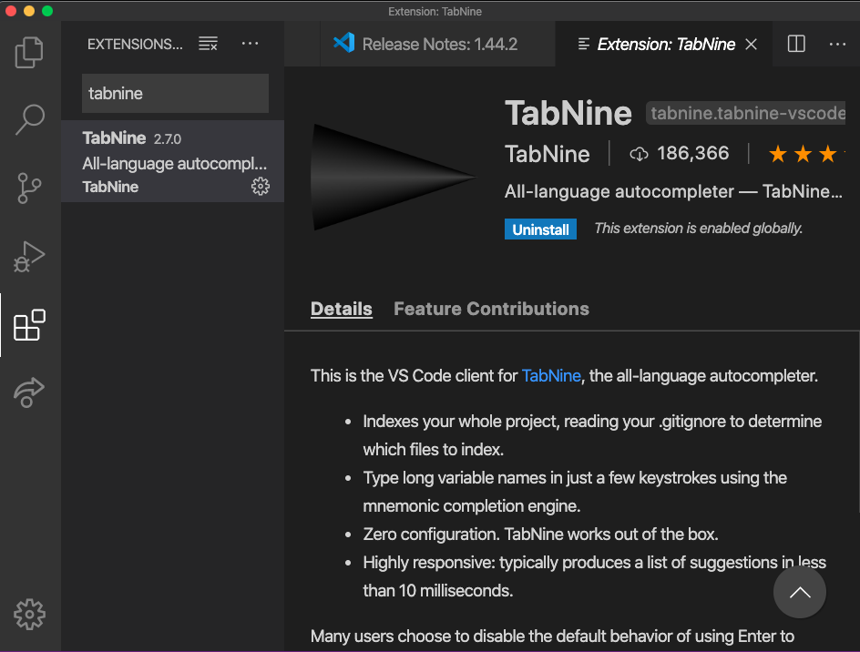This screenshot has width=860, height=652.
Task: Click the scroll-to-top chevron button
Action: coord(799,592)
